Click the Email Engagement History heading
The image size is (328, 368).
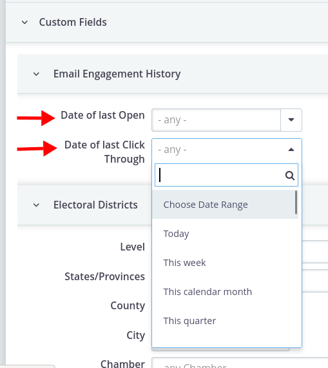tap(117, 74)
